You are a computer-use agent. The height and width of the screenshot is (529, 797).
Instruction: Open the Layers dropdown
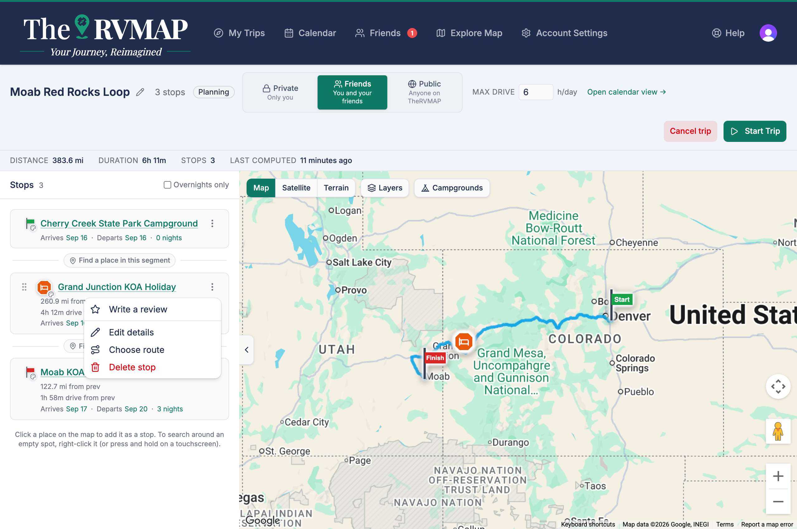tap(385, 188)
